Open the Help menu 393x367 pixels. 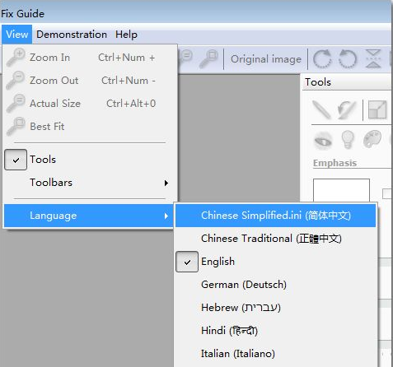pyautogui.click(x=126, y=35)
